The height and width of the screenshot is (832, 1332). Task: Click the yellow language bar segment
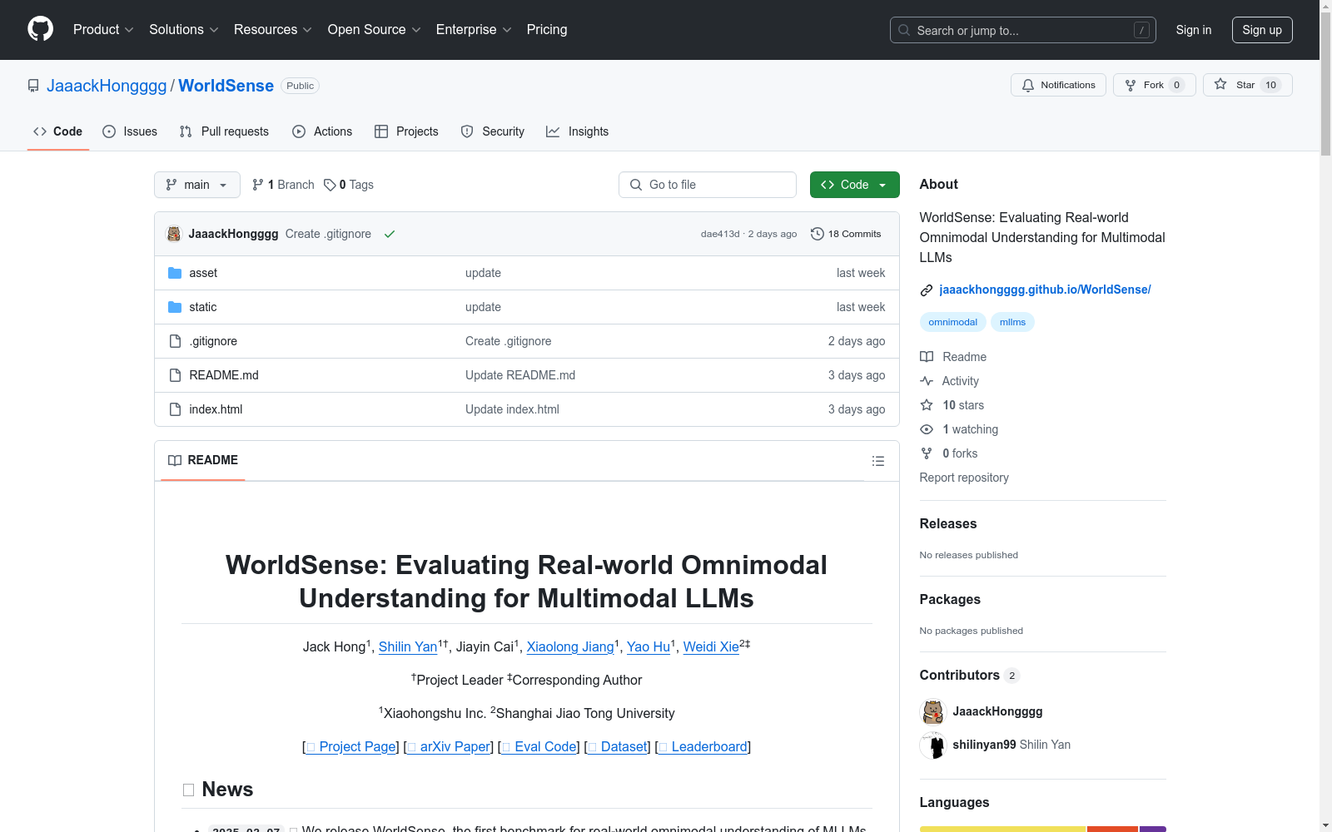pos(1002,829)
